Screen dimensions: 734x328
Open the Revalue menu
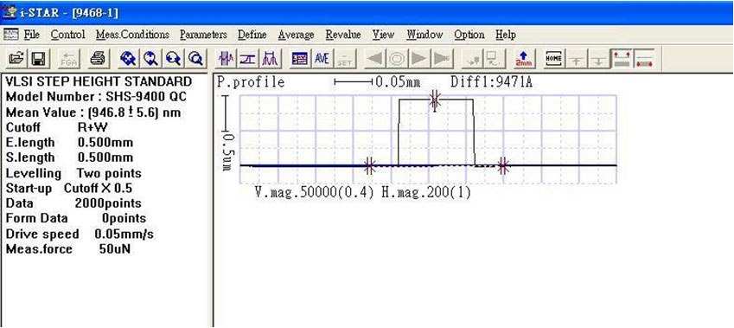343,35
